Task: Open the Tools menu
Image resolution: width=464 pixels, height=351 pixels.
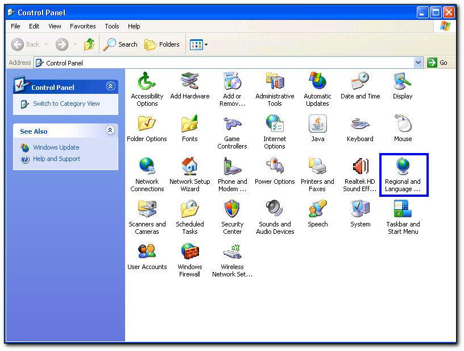Action: [x=112, y=26]
